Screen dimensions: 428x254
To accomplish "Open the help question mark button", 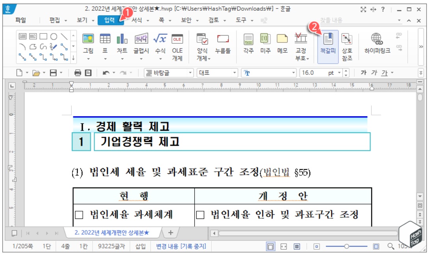I will click(x=383, y=9).
